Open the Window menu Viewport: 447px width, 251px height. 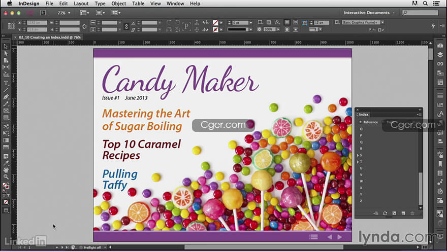pos(175,4)
